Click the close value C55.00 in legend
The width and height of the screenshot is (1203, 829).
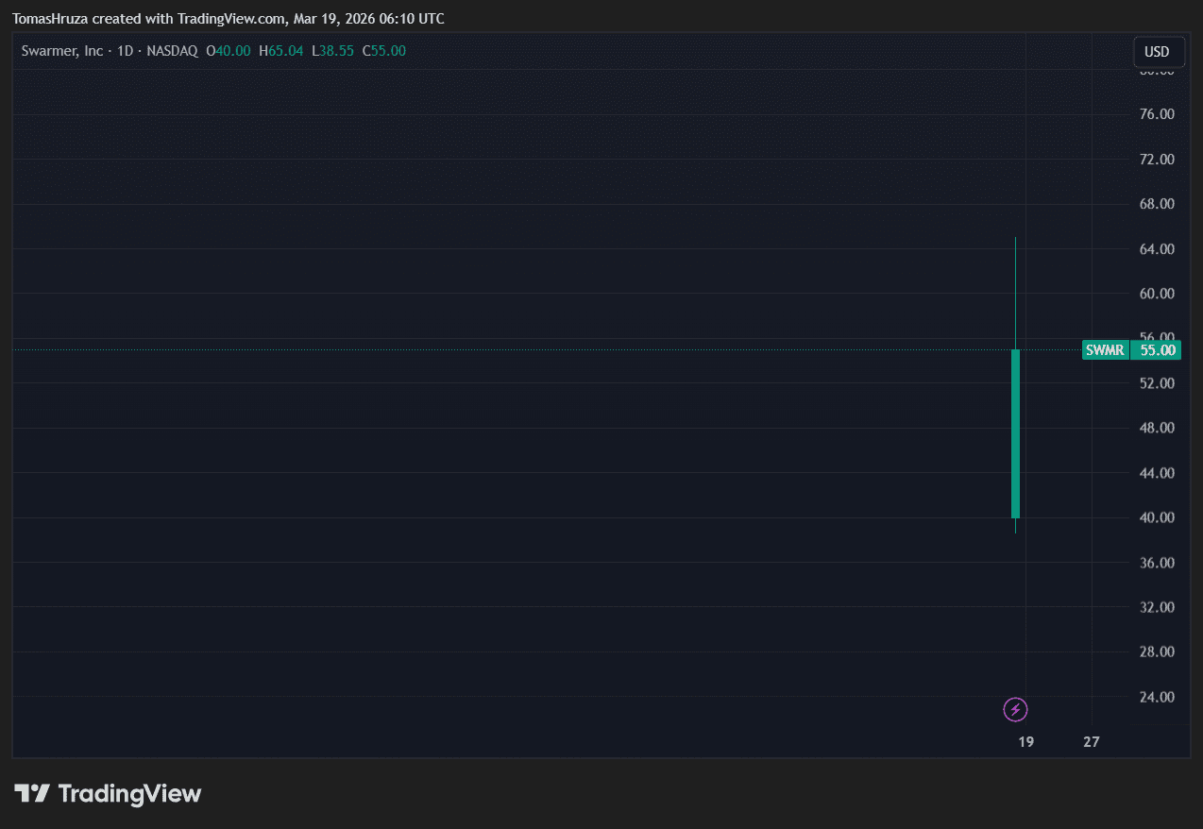384,51
